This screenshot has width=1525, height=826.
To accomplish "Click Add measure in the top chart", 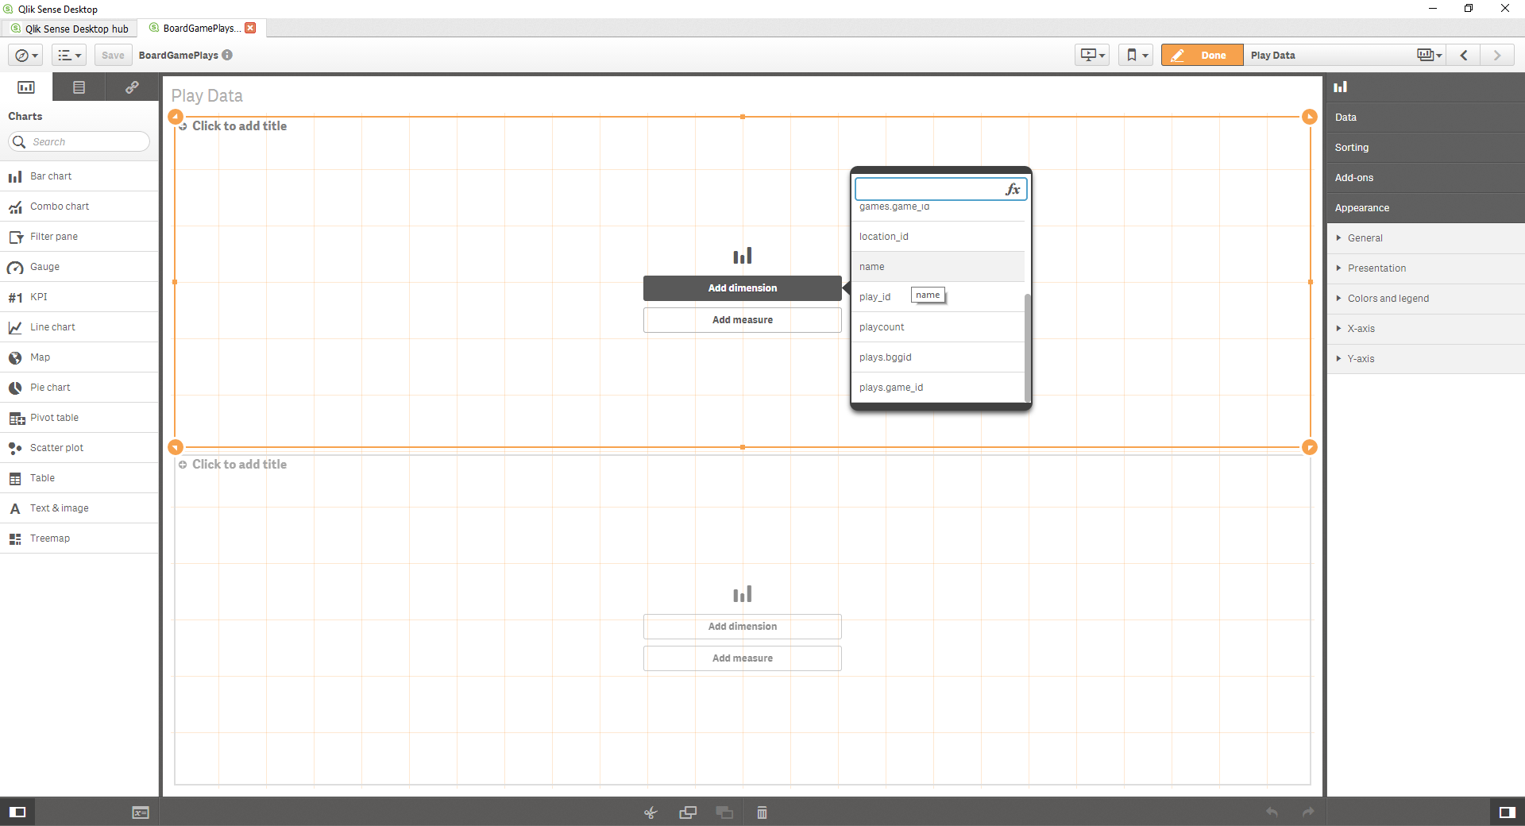I will pyautogui.click(x=742, y=320).
